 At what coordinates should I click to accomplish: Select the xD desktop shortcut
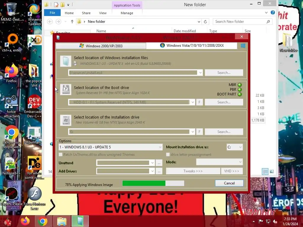tap(34, 43)
